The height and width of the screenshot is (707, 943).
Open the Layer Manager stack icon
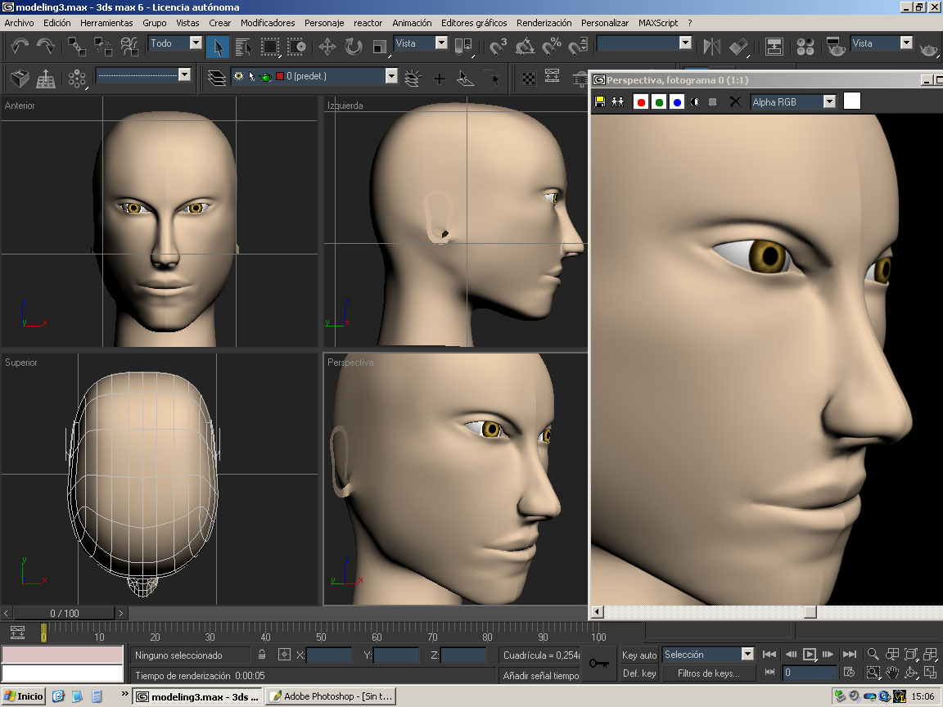[x=216, y=78]
